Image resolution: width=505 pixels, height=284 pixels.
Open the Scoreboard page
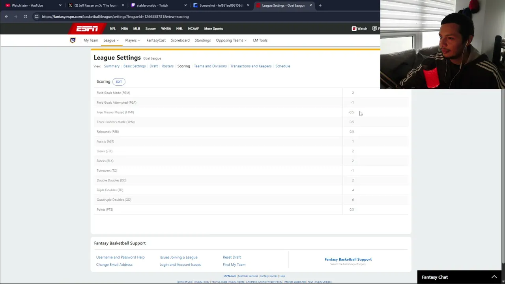pos(180,40)
